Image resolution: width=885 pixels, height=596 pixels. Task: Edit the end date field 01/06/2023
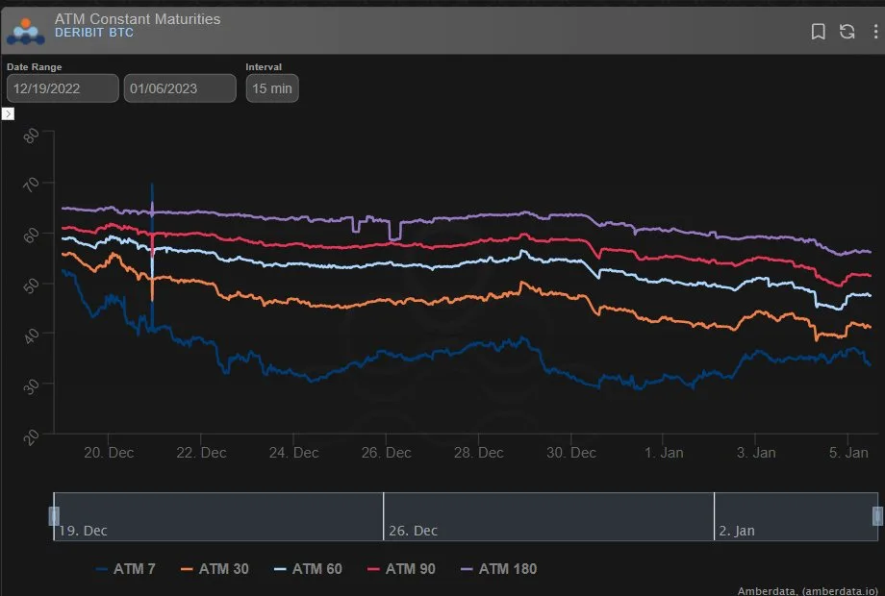(180, 88)
